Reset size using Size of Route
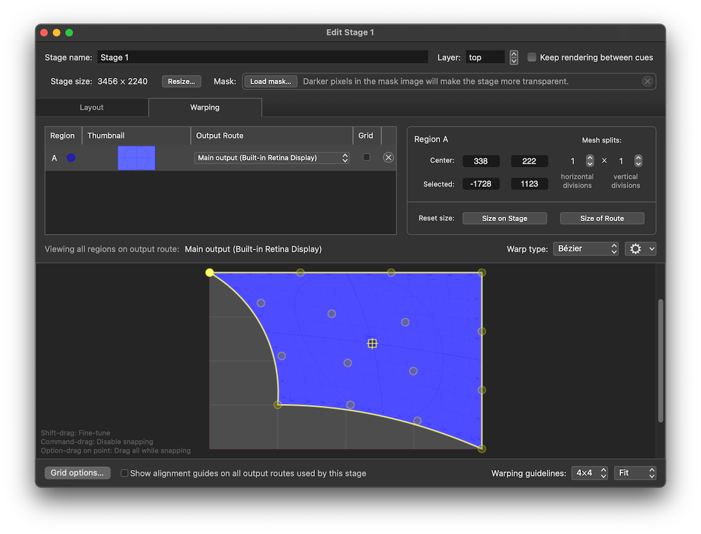701x534 pixels. point(602,217)
